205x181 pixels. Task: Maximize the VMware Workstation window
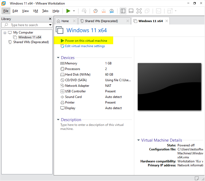click(x=195, y=3)
